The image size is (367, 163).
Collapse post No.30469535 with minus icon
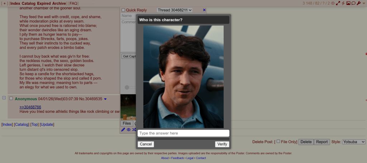[x=4, y=98]
